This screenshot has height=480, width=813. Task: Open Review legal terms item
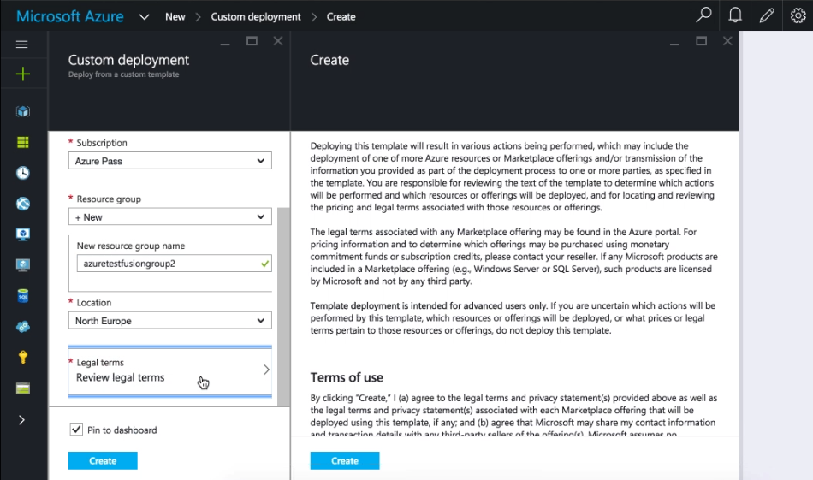[x=170, y=371]
